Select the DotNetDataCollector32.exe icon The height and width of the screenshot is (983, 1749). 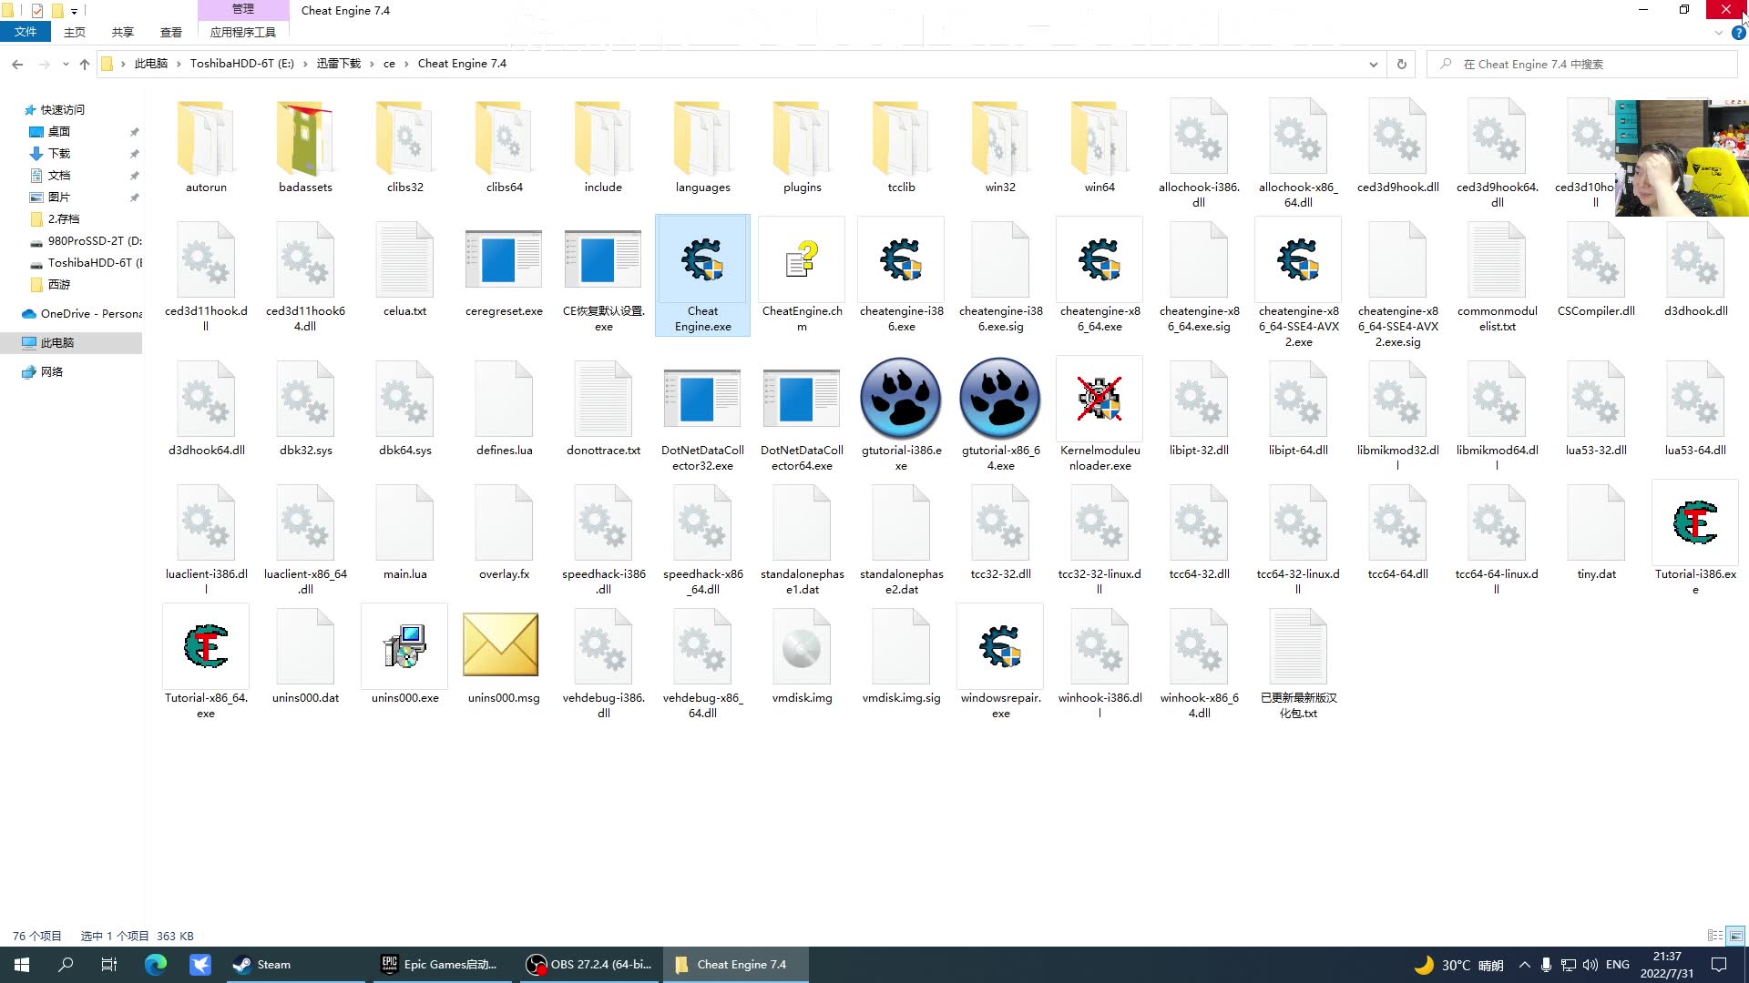(702, 399)
